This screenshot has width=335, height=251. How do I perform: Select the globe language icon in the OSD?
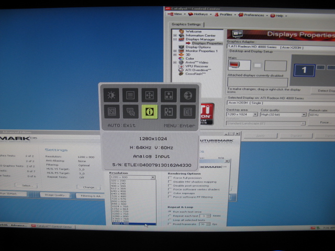point(188,95)
